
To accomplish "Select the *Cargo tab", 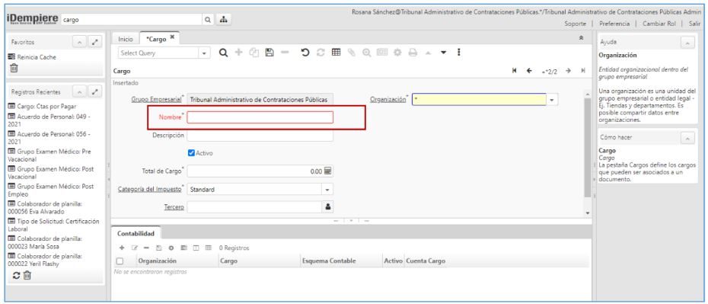I will [x=156, y=40].
